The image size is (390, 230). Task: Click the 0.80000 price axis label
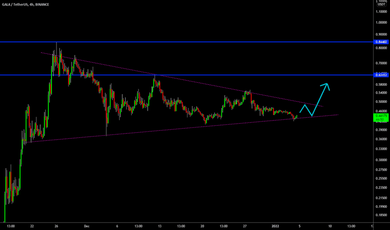tap(381, 48)
